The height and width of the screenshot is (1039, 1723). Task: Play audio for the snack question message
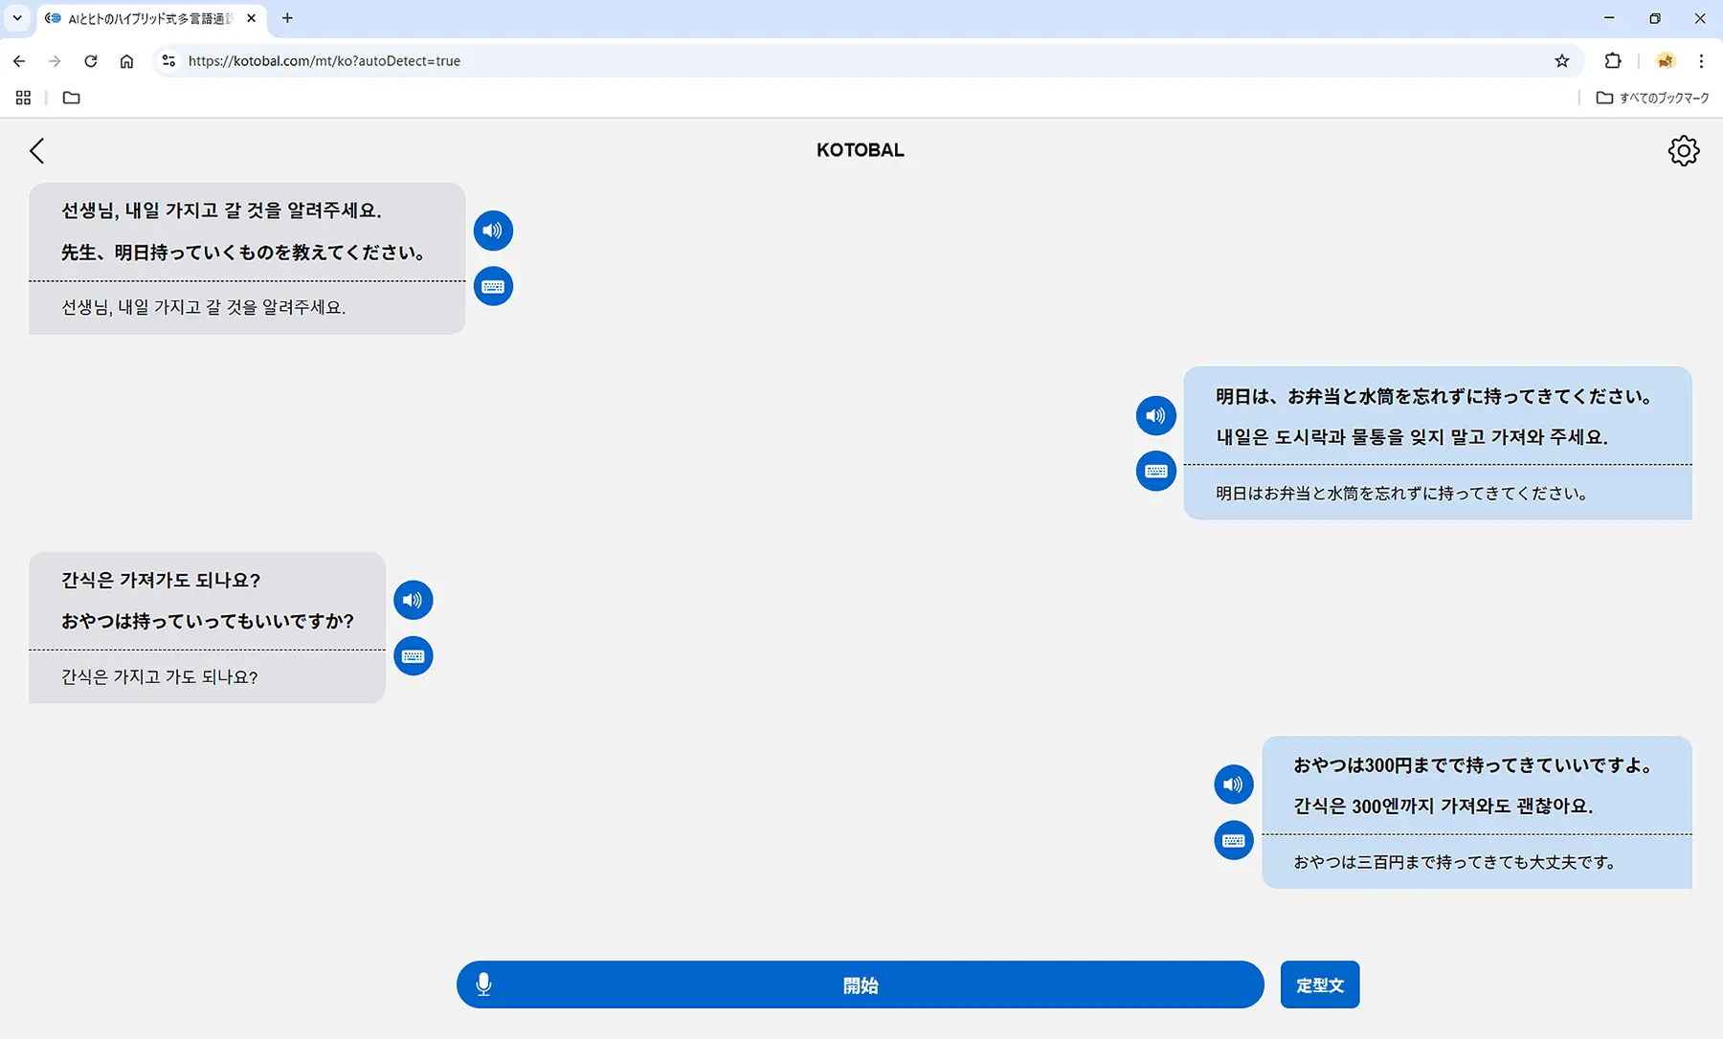413,600
